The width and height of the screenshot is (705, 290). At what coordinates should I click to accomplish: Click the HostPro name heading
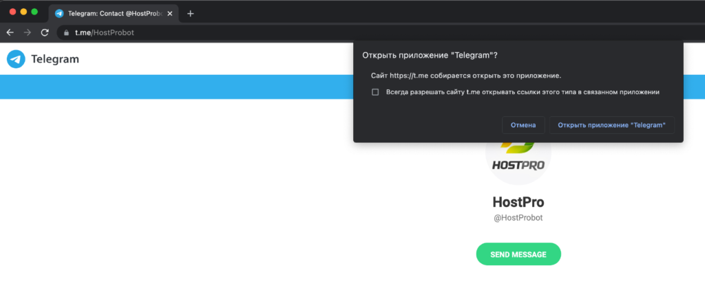[518, 202]
